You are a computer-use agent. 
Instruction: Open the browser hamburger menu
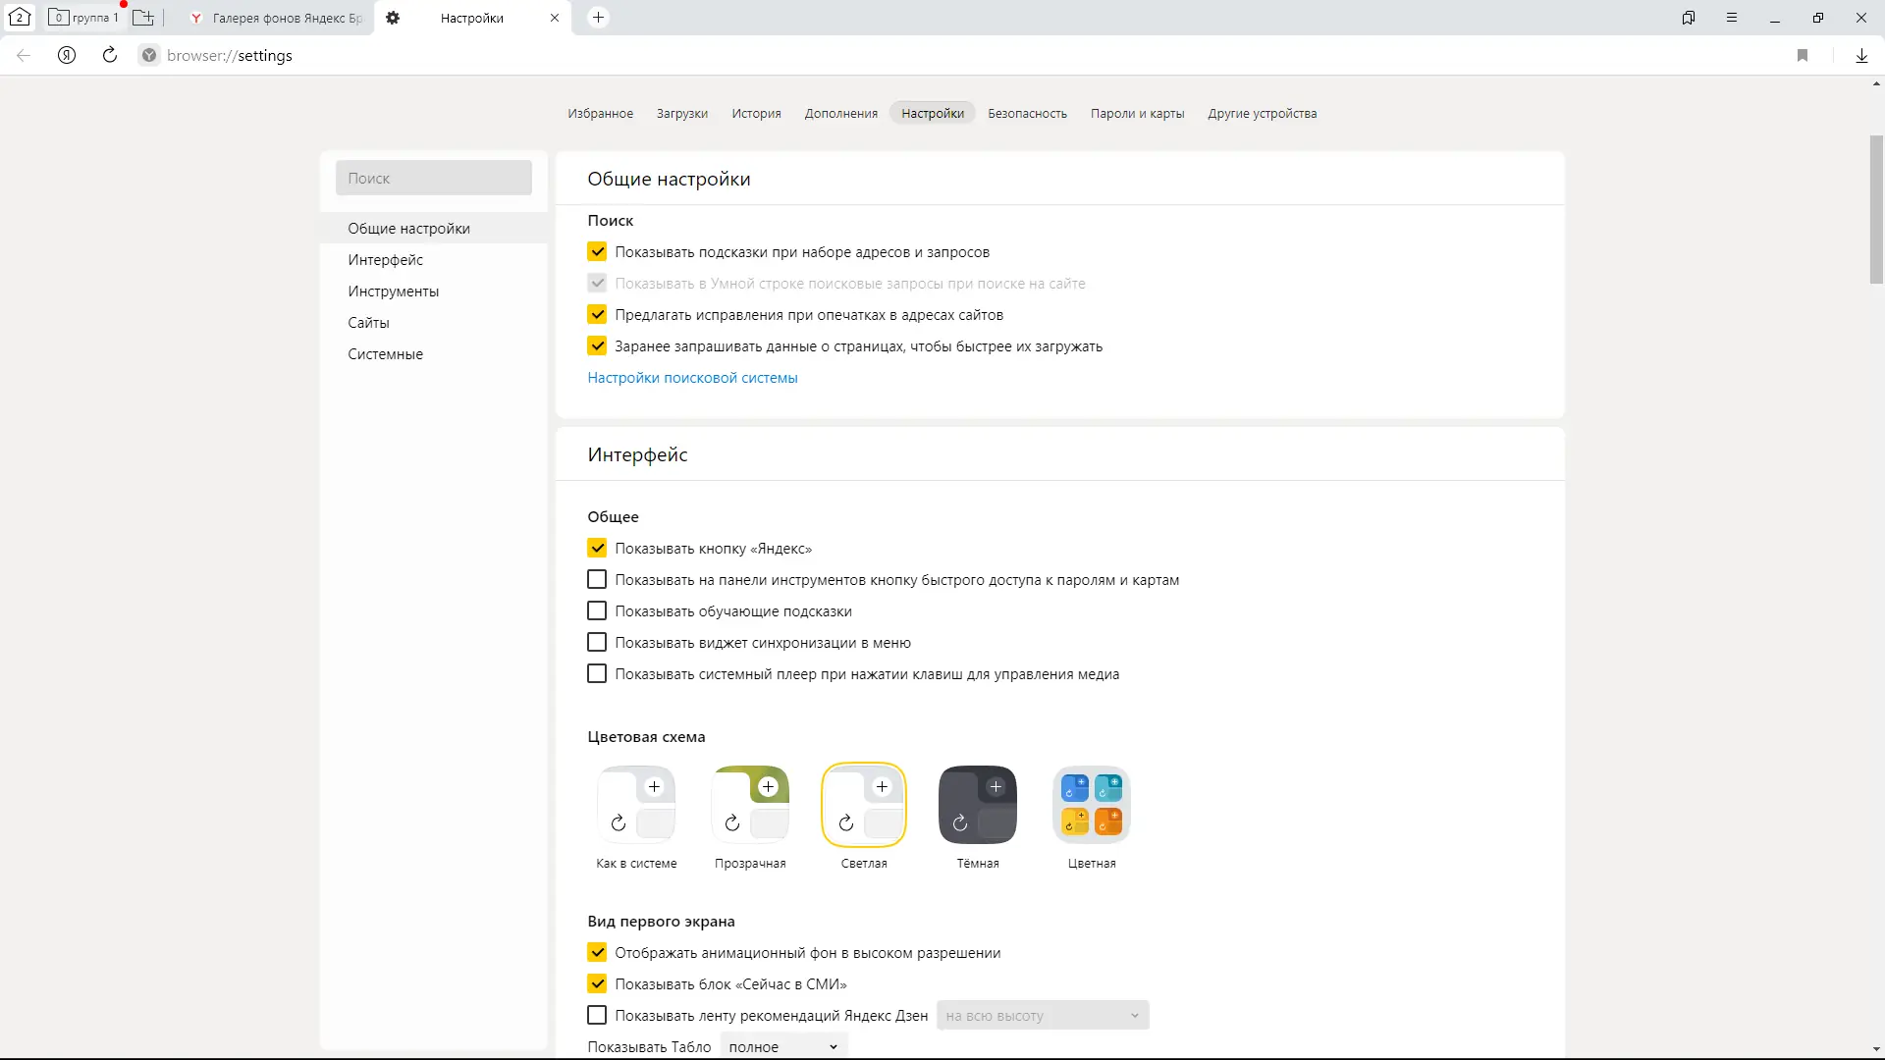1732,18
